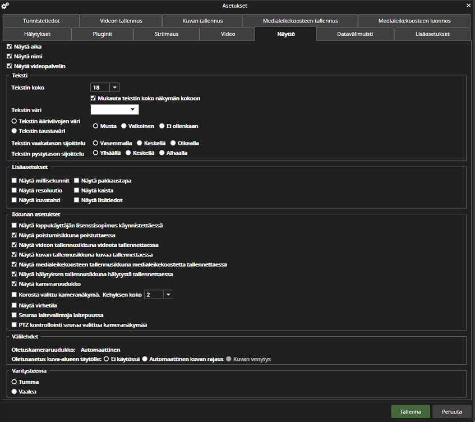The width and height of the screenshot is (475, 422).
Task: Click the Automaattinen default grid value
Action: pyautogui.click(x=100, y=350)
